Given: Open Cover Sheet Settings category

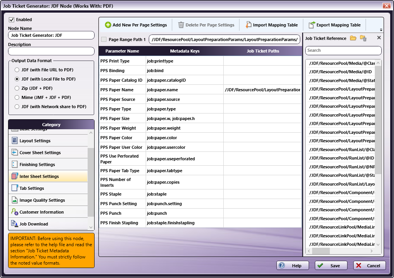Looking at the screenshot, I should tap(48, 152).
